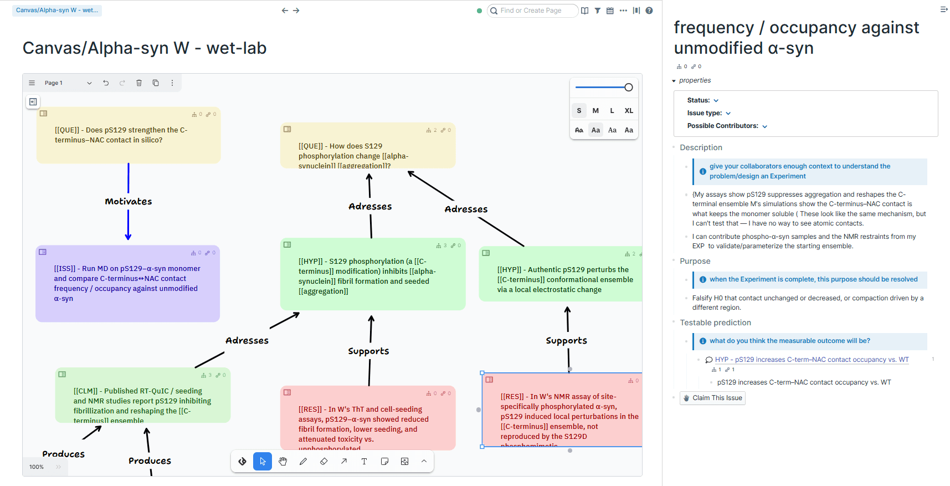
Task: Click the help question mark icon
Action: [649, 11]
